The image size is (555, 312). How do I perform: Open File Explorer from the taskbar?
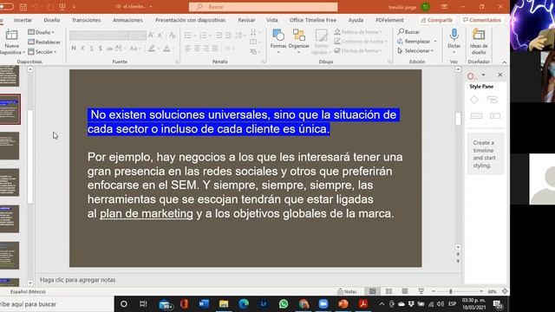(x=224, y=304)
